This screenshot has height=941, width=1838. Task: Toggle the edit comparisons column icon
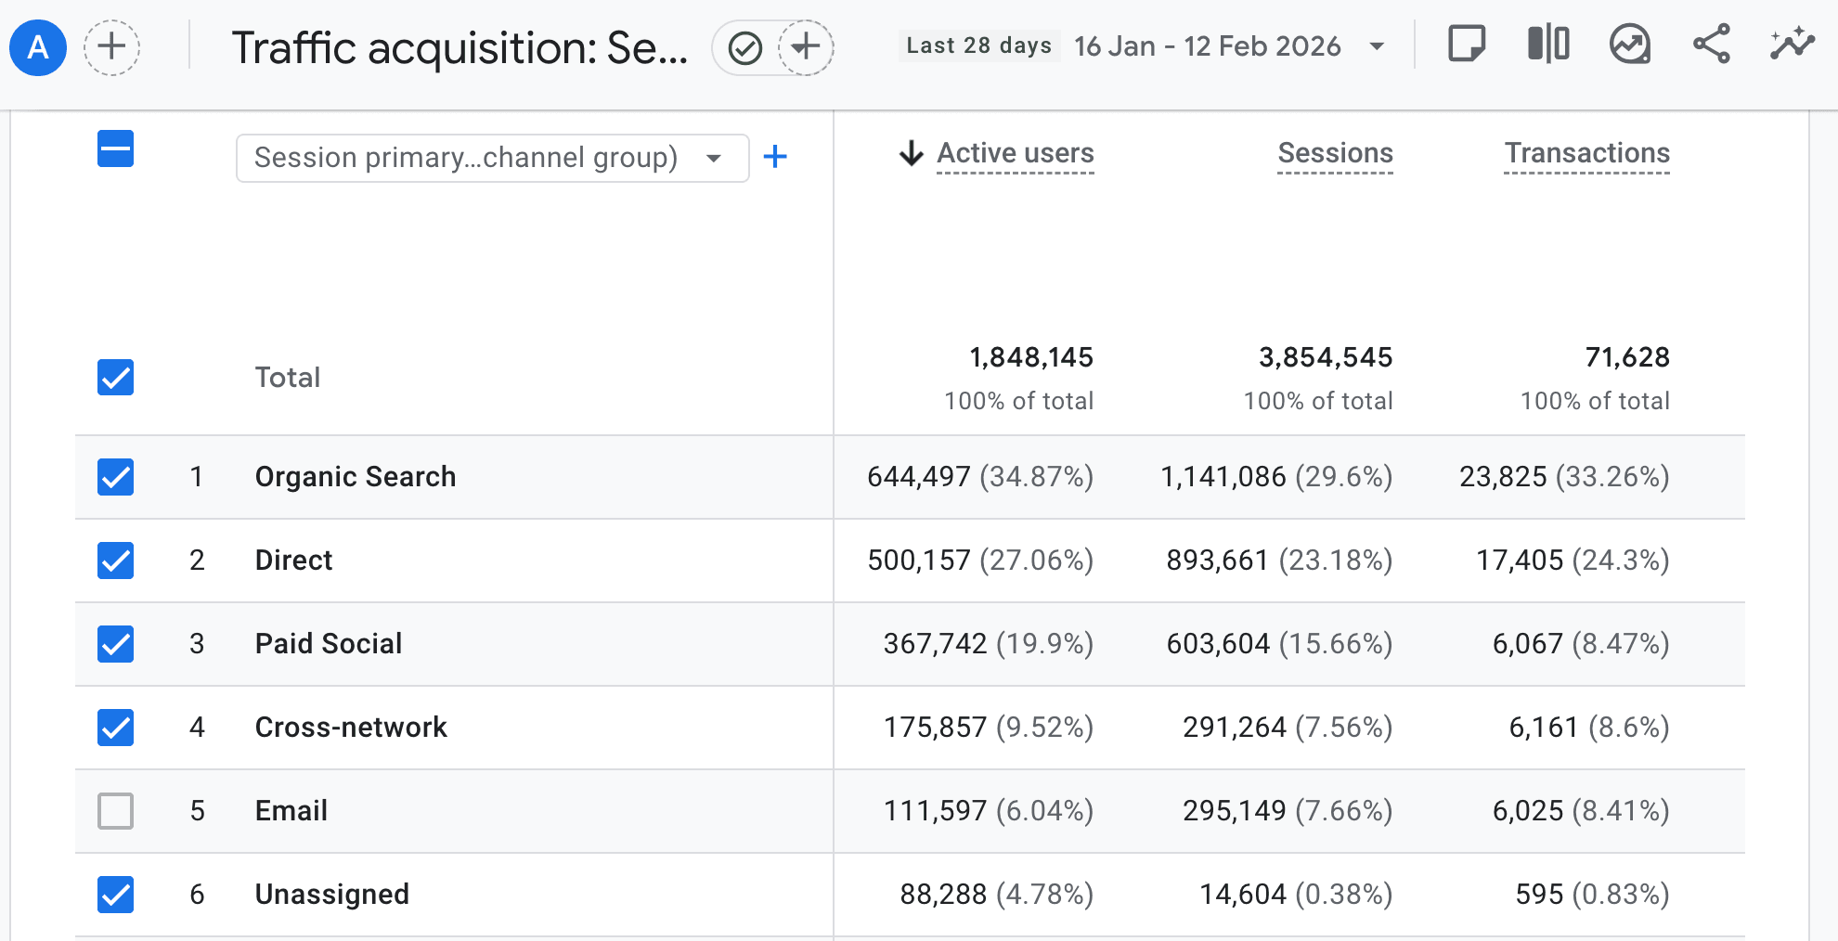coord(1548,44)
